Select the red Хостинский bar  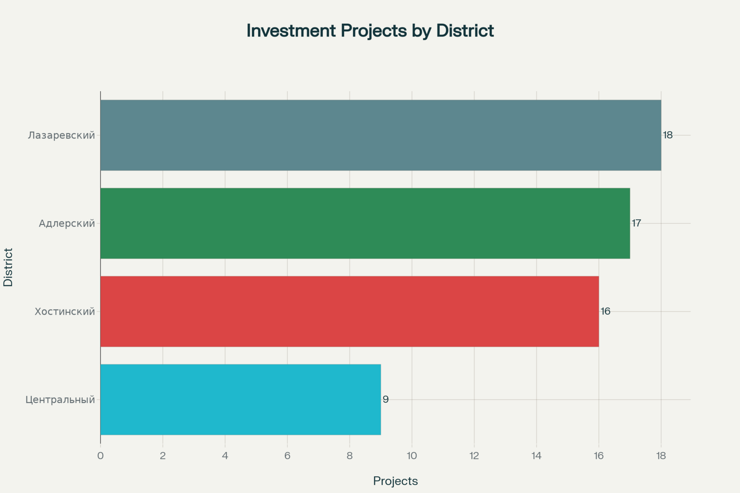[350, 311]
